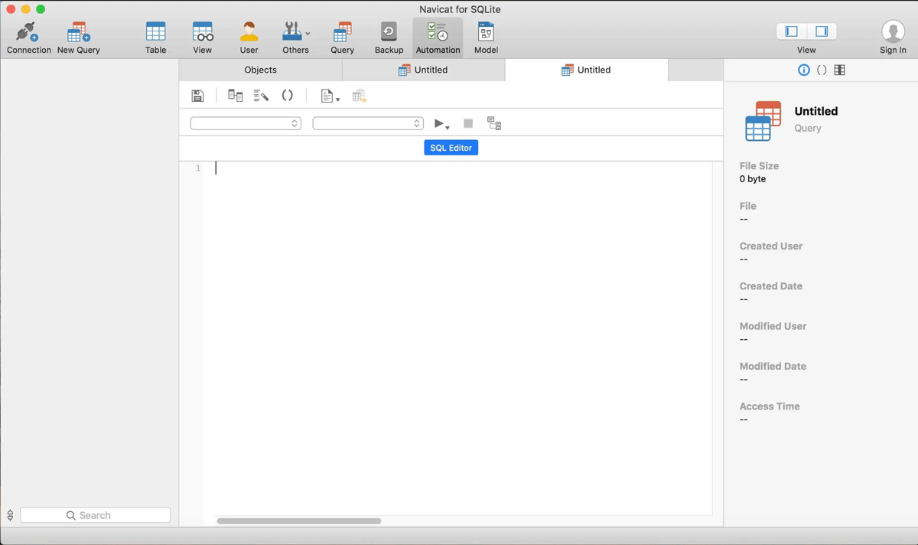Screen dimensions: 918x545
Task: Open a New Query from toolbar
Action: coord(78,38)
